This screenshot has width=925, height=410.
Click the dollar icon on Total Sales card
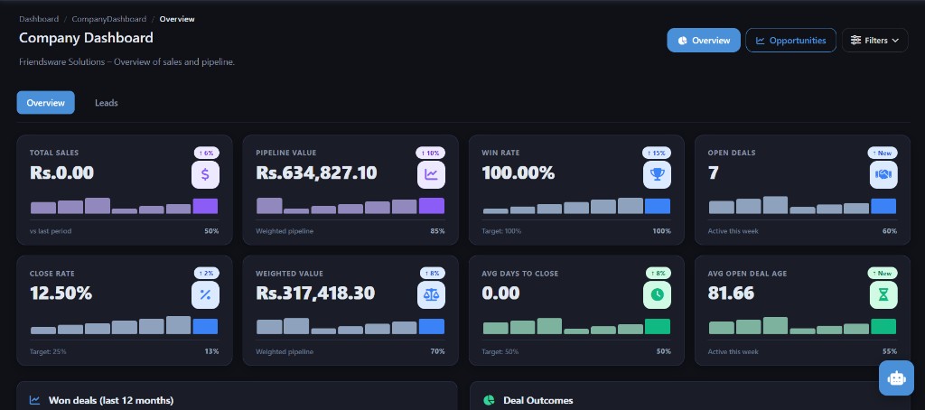205,174
